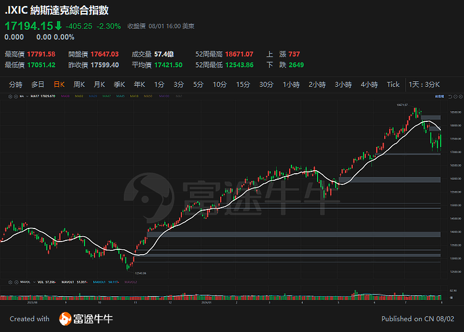
Task: Select the 年K yearly candlestick tab
Action: pos(139,84)
